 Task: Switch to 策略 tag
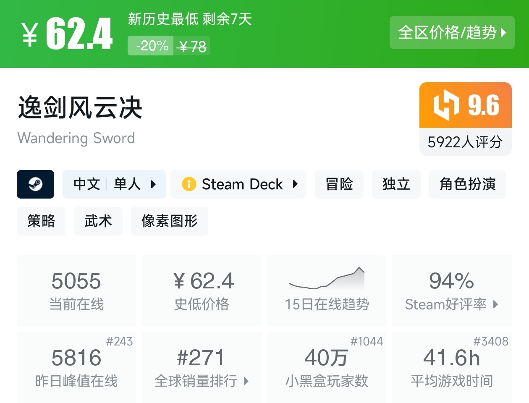click(41, 221)
